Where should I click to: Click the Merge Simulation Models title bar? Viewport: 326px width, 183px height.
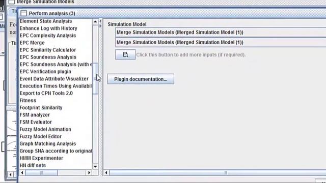click(x=167, y=2)
